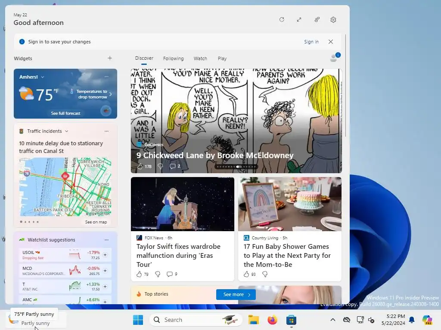Open clock showing 5:22 PM
The width and height of the screenshot is (441, 330).
click(393, 320)
